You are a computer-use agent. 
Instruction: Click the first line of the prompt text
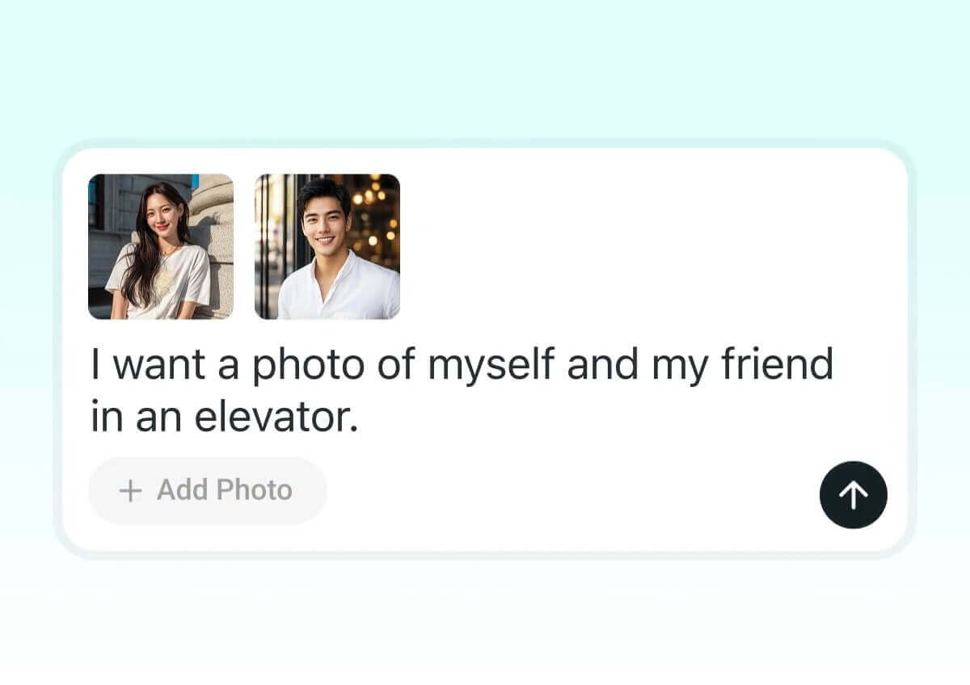point(462,365)
